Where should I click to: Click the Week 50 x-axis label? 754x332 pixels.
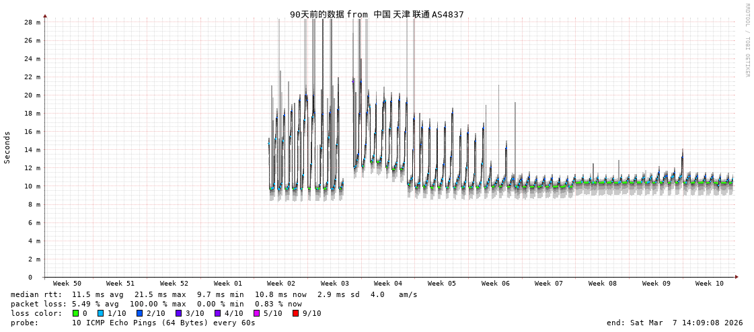pyautogui.click(x=67, y=284)
